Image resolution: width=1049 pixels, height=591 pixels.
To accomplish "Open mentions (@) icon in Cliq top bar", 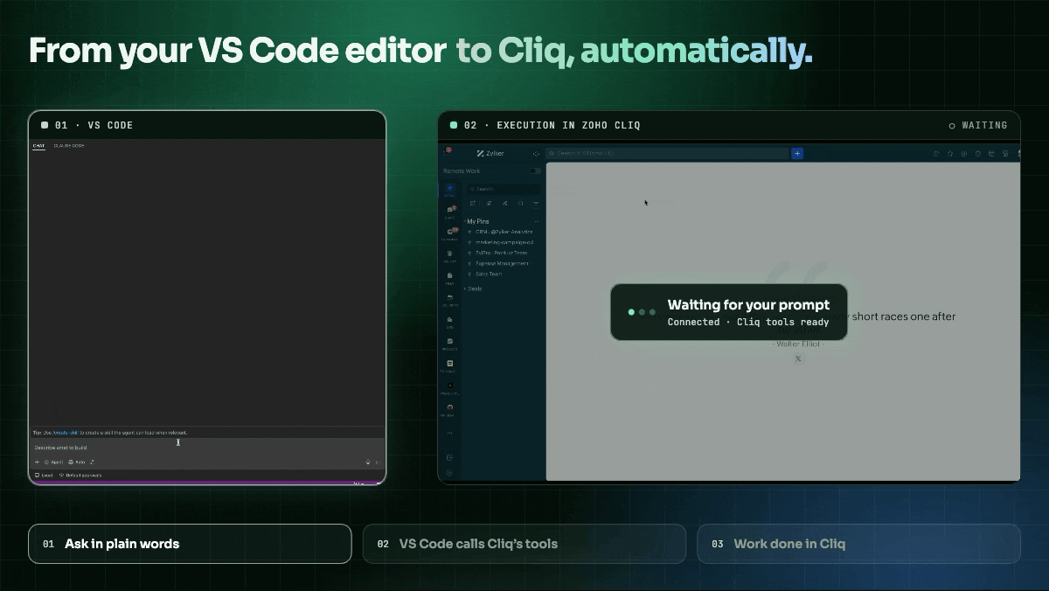I will 964,153.
